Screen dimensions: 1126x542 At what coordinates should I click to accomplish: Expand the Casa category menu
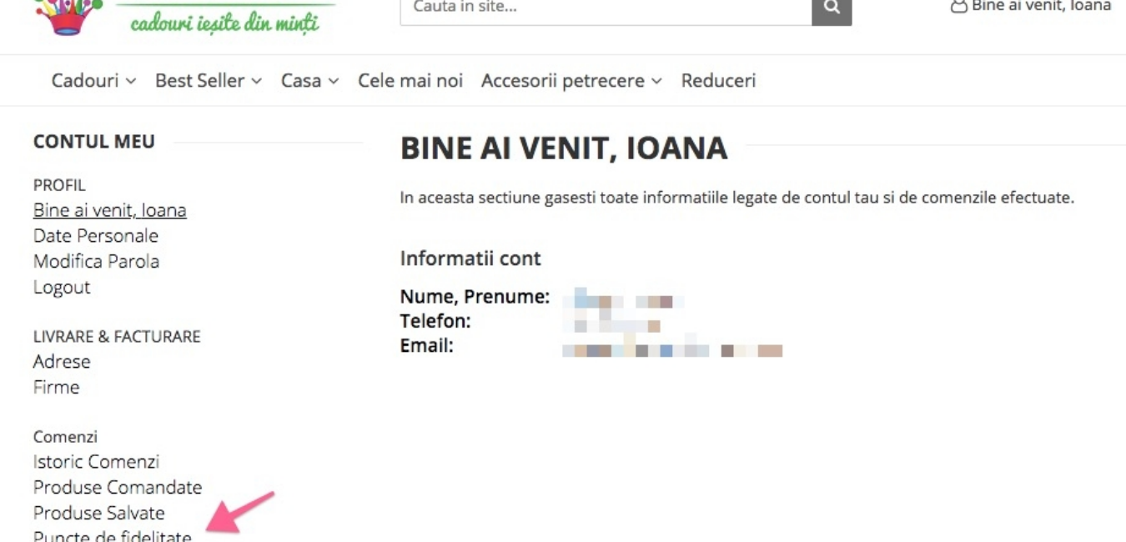click(303, 80)
